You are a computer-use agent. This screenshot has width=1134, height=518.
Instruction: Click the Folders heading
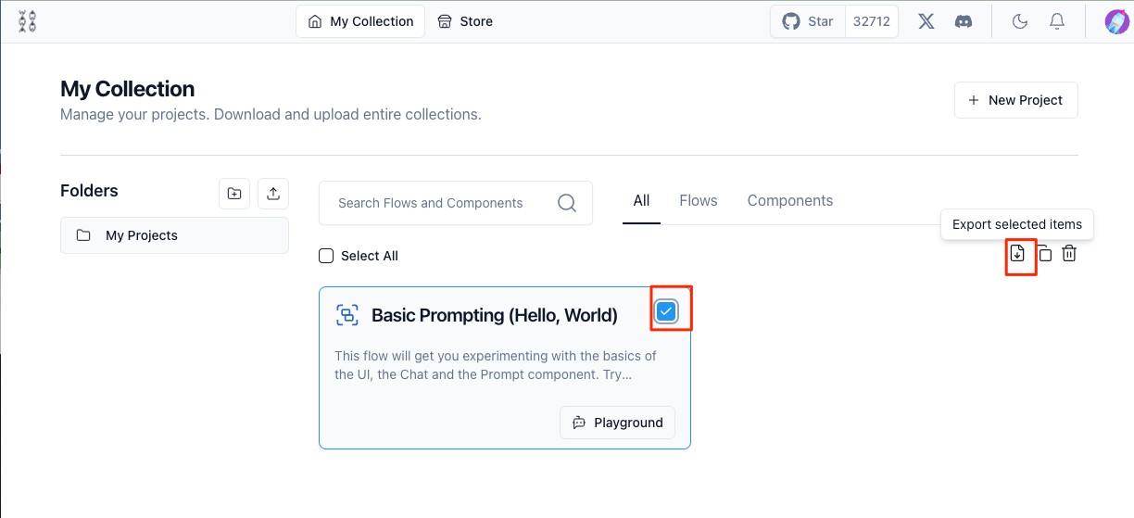click(x=89, y=191)
